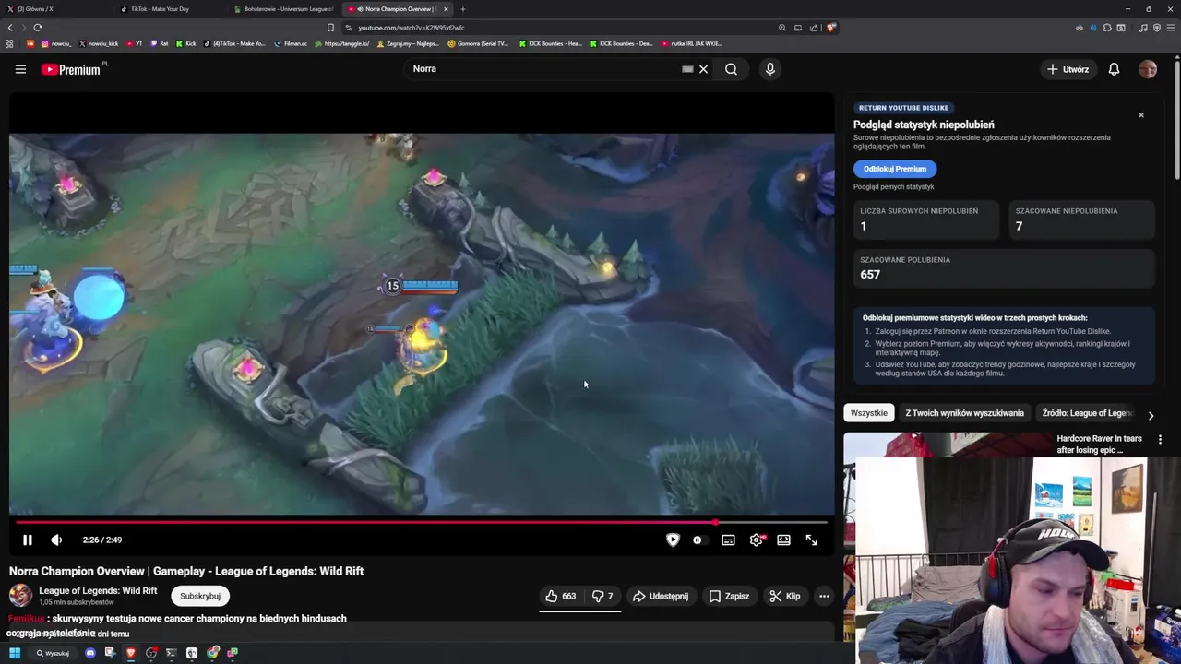Share video via Udostępnij
Screen dimensions: 1181x664
point(661,597)
